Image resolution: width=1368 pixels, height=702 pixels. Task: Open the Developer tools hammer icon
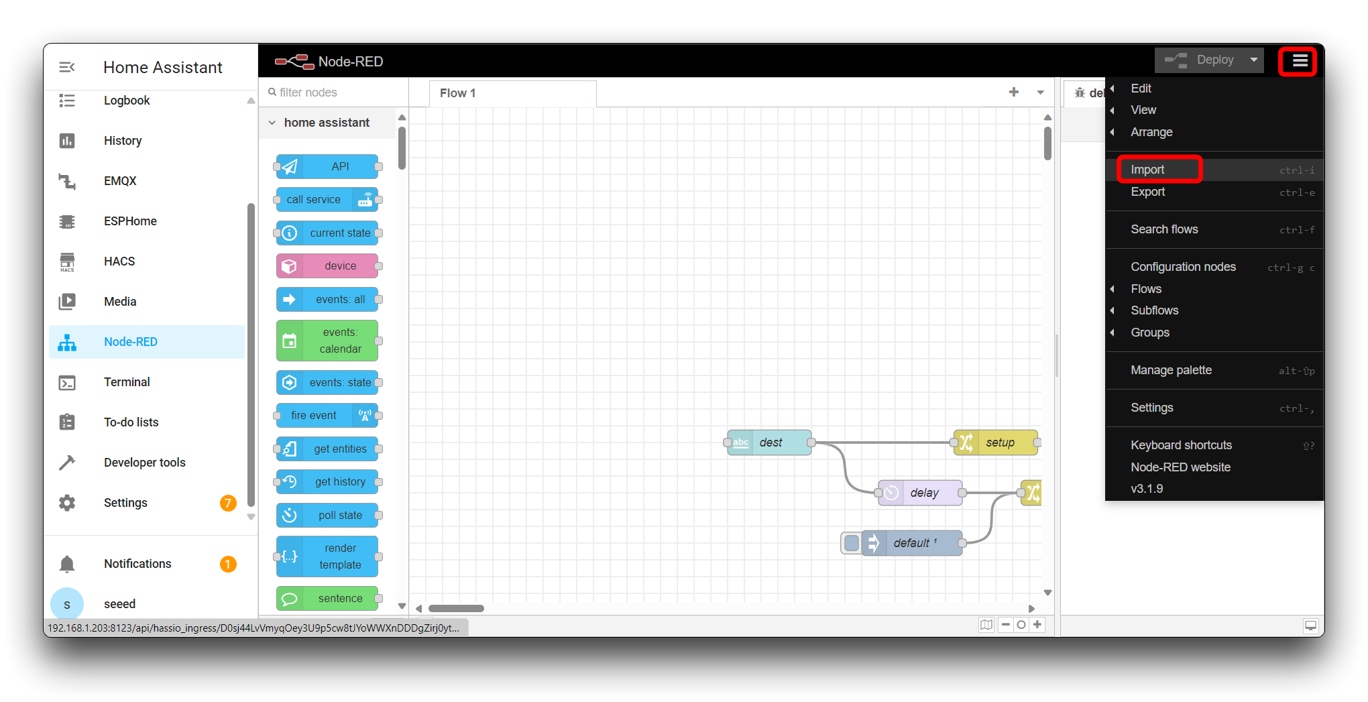(66, 463)
